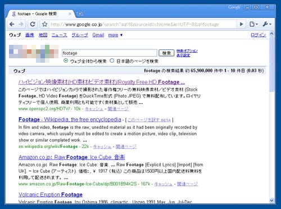Viewport: 281px width, 209px height.
Task: Click the ウェブ link in top navigation
Action: coord(15,35)
